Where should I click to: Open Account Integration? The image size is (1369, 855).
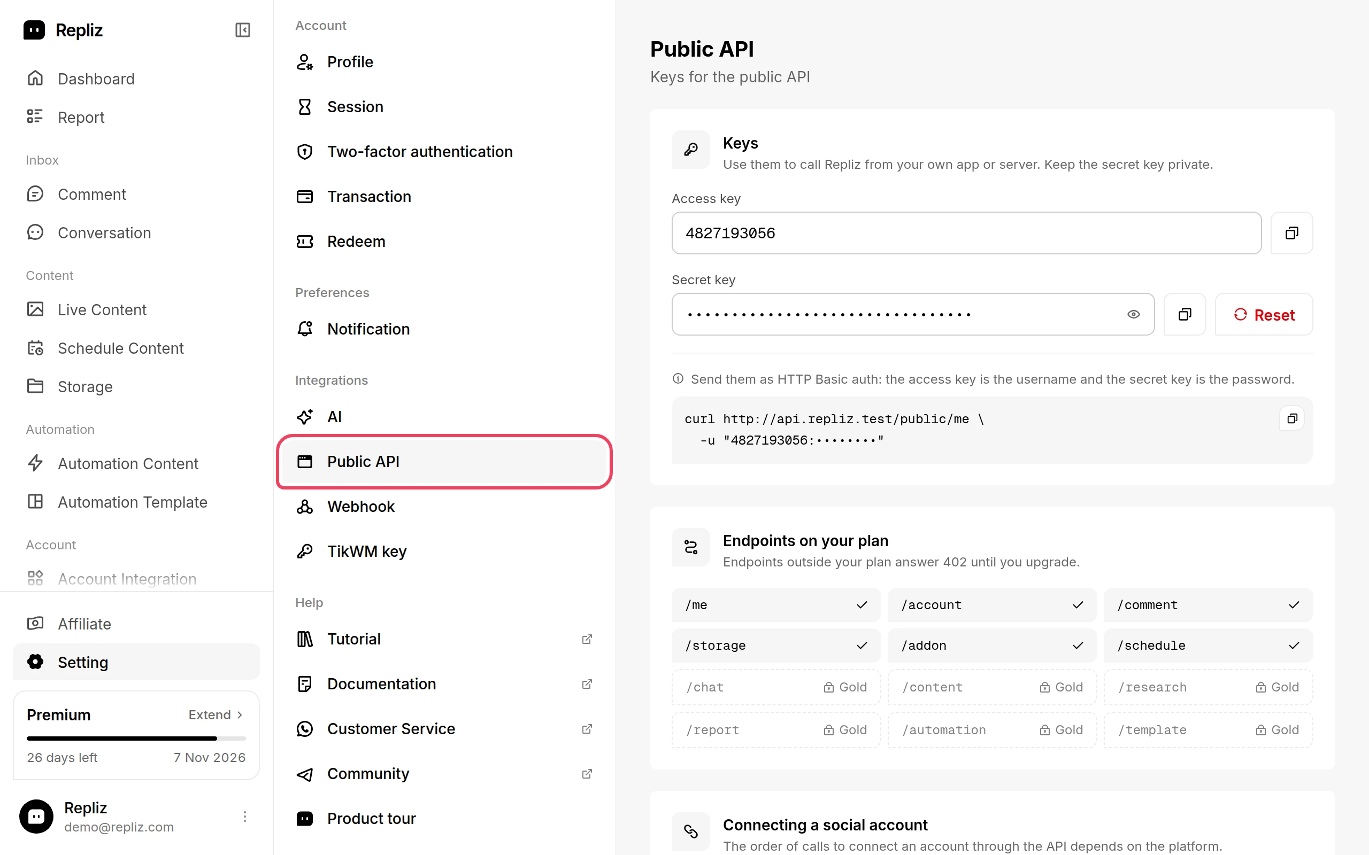point(136,578)
